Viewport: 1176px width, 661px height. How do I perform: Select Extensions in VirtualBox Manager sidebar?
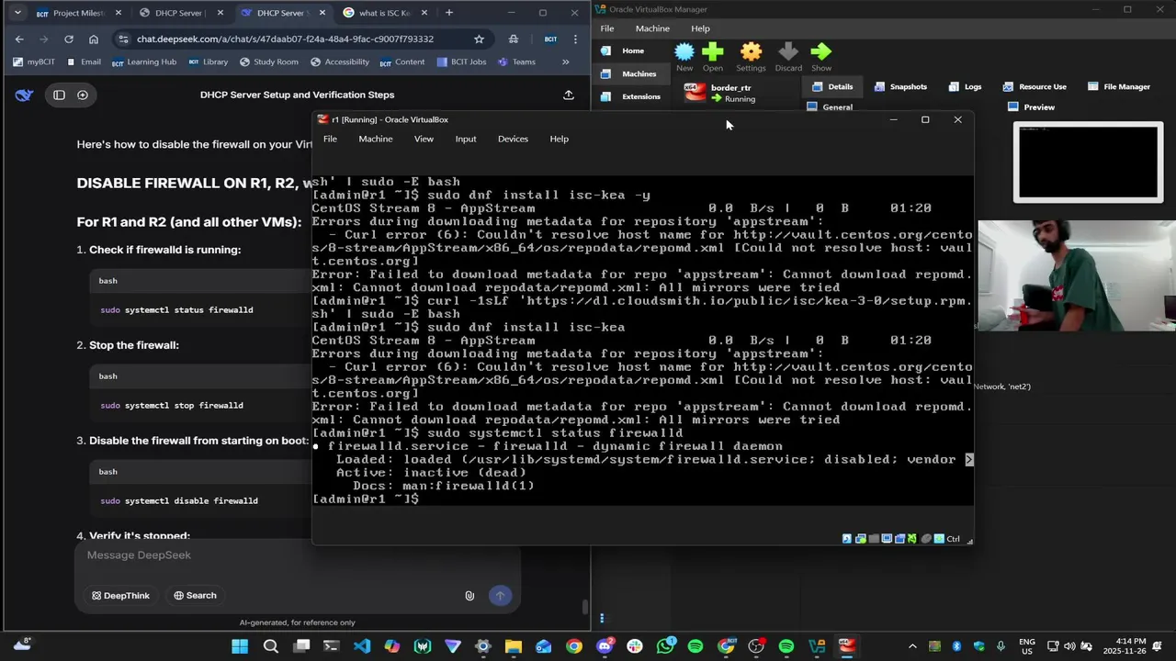632,96
